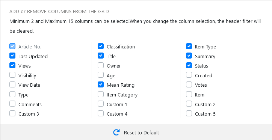Uncheck the Views column checkbox

click(x=12, y=65)
